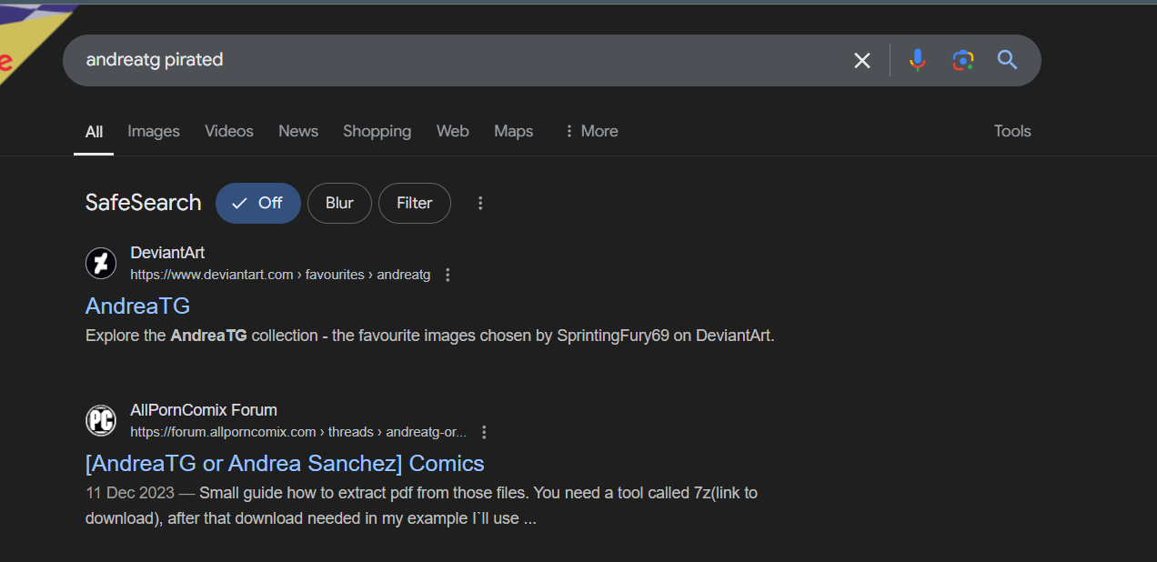Click the AllPornComix Forum site favicon
The width and height of the screenshot is (1157, 562).
click(101, 421)
